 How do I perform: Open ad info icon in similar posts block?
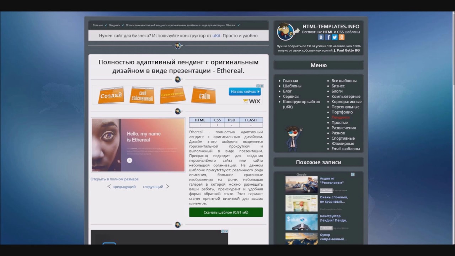click(353, 175)
